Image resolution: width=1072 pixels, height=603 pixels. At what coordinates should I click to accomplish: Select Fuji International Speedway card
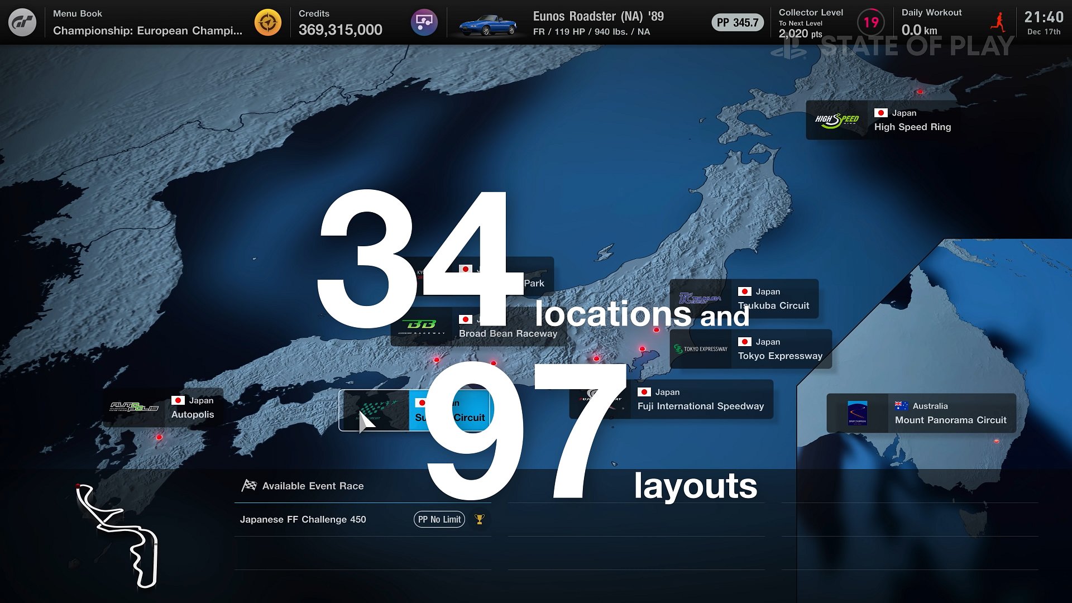[700, 399]
